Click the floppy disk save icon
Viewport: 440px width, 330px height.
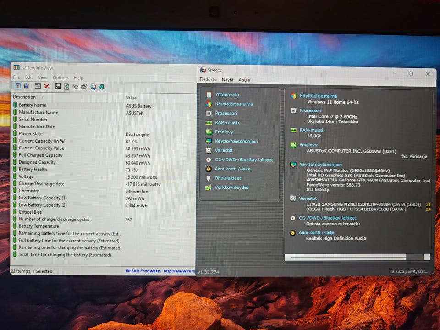58,86
